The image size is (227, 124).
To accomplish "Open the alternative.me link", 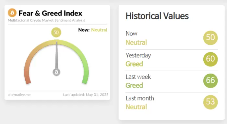I will coord(19,95).
